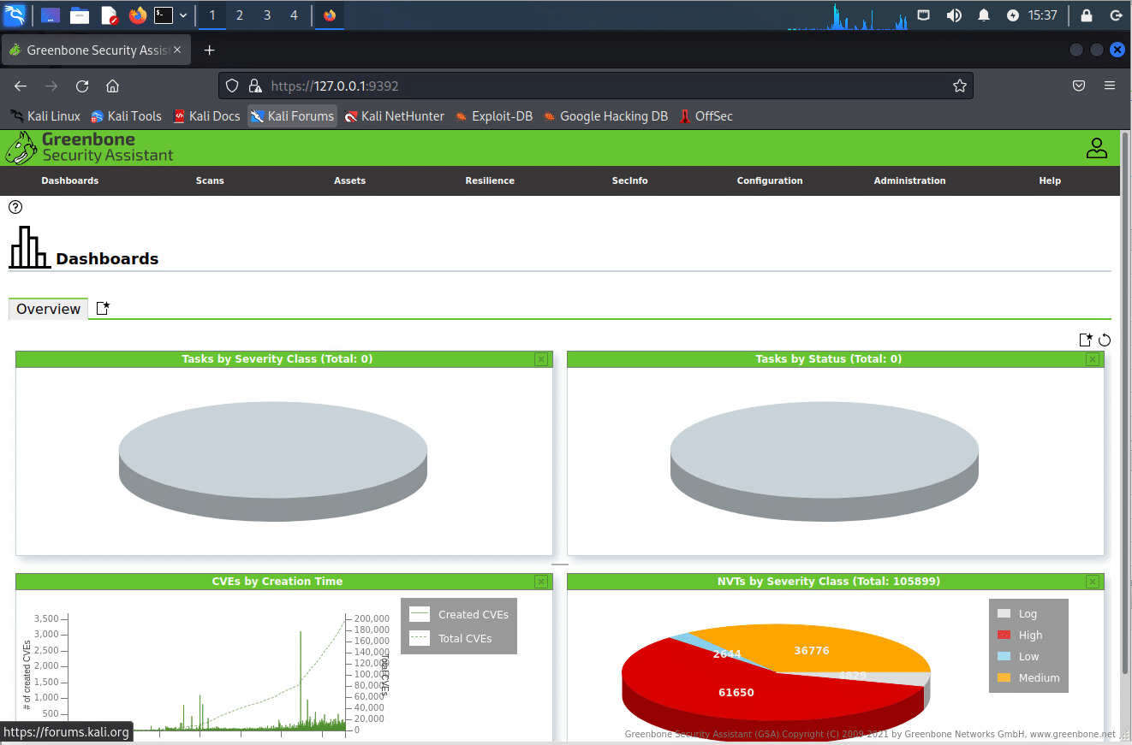The image size is (1132, 745).
Task: Select the Overview dashboard tab
Action: [48, 309]
